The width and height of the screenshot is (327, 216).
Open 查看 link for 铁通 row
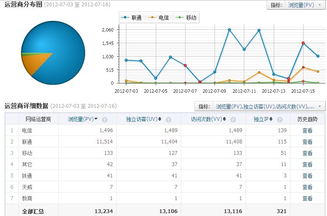(x=307, y=176)
